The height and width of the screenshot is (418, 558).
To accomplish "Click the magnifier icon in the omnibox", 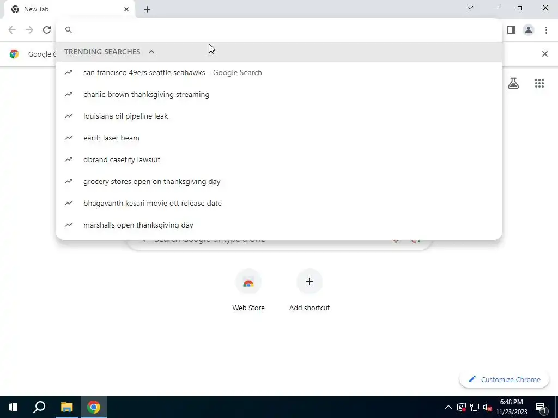I will point(69,30).
